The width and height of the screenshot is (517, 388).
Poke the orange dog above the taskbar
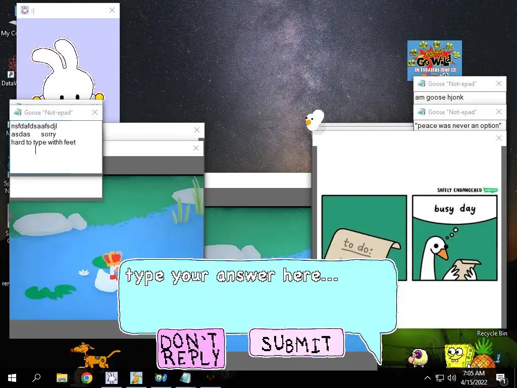[x=94, y=355]
